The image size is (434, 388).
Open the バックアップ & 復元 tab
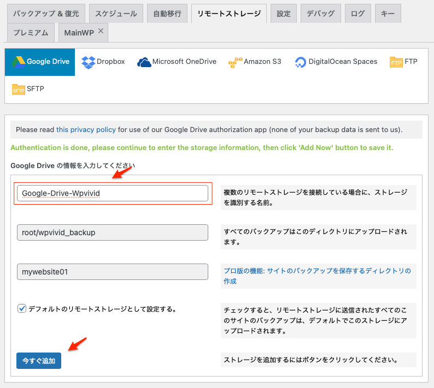[45, 14]
